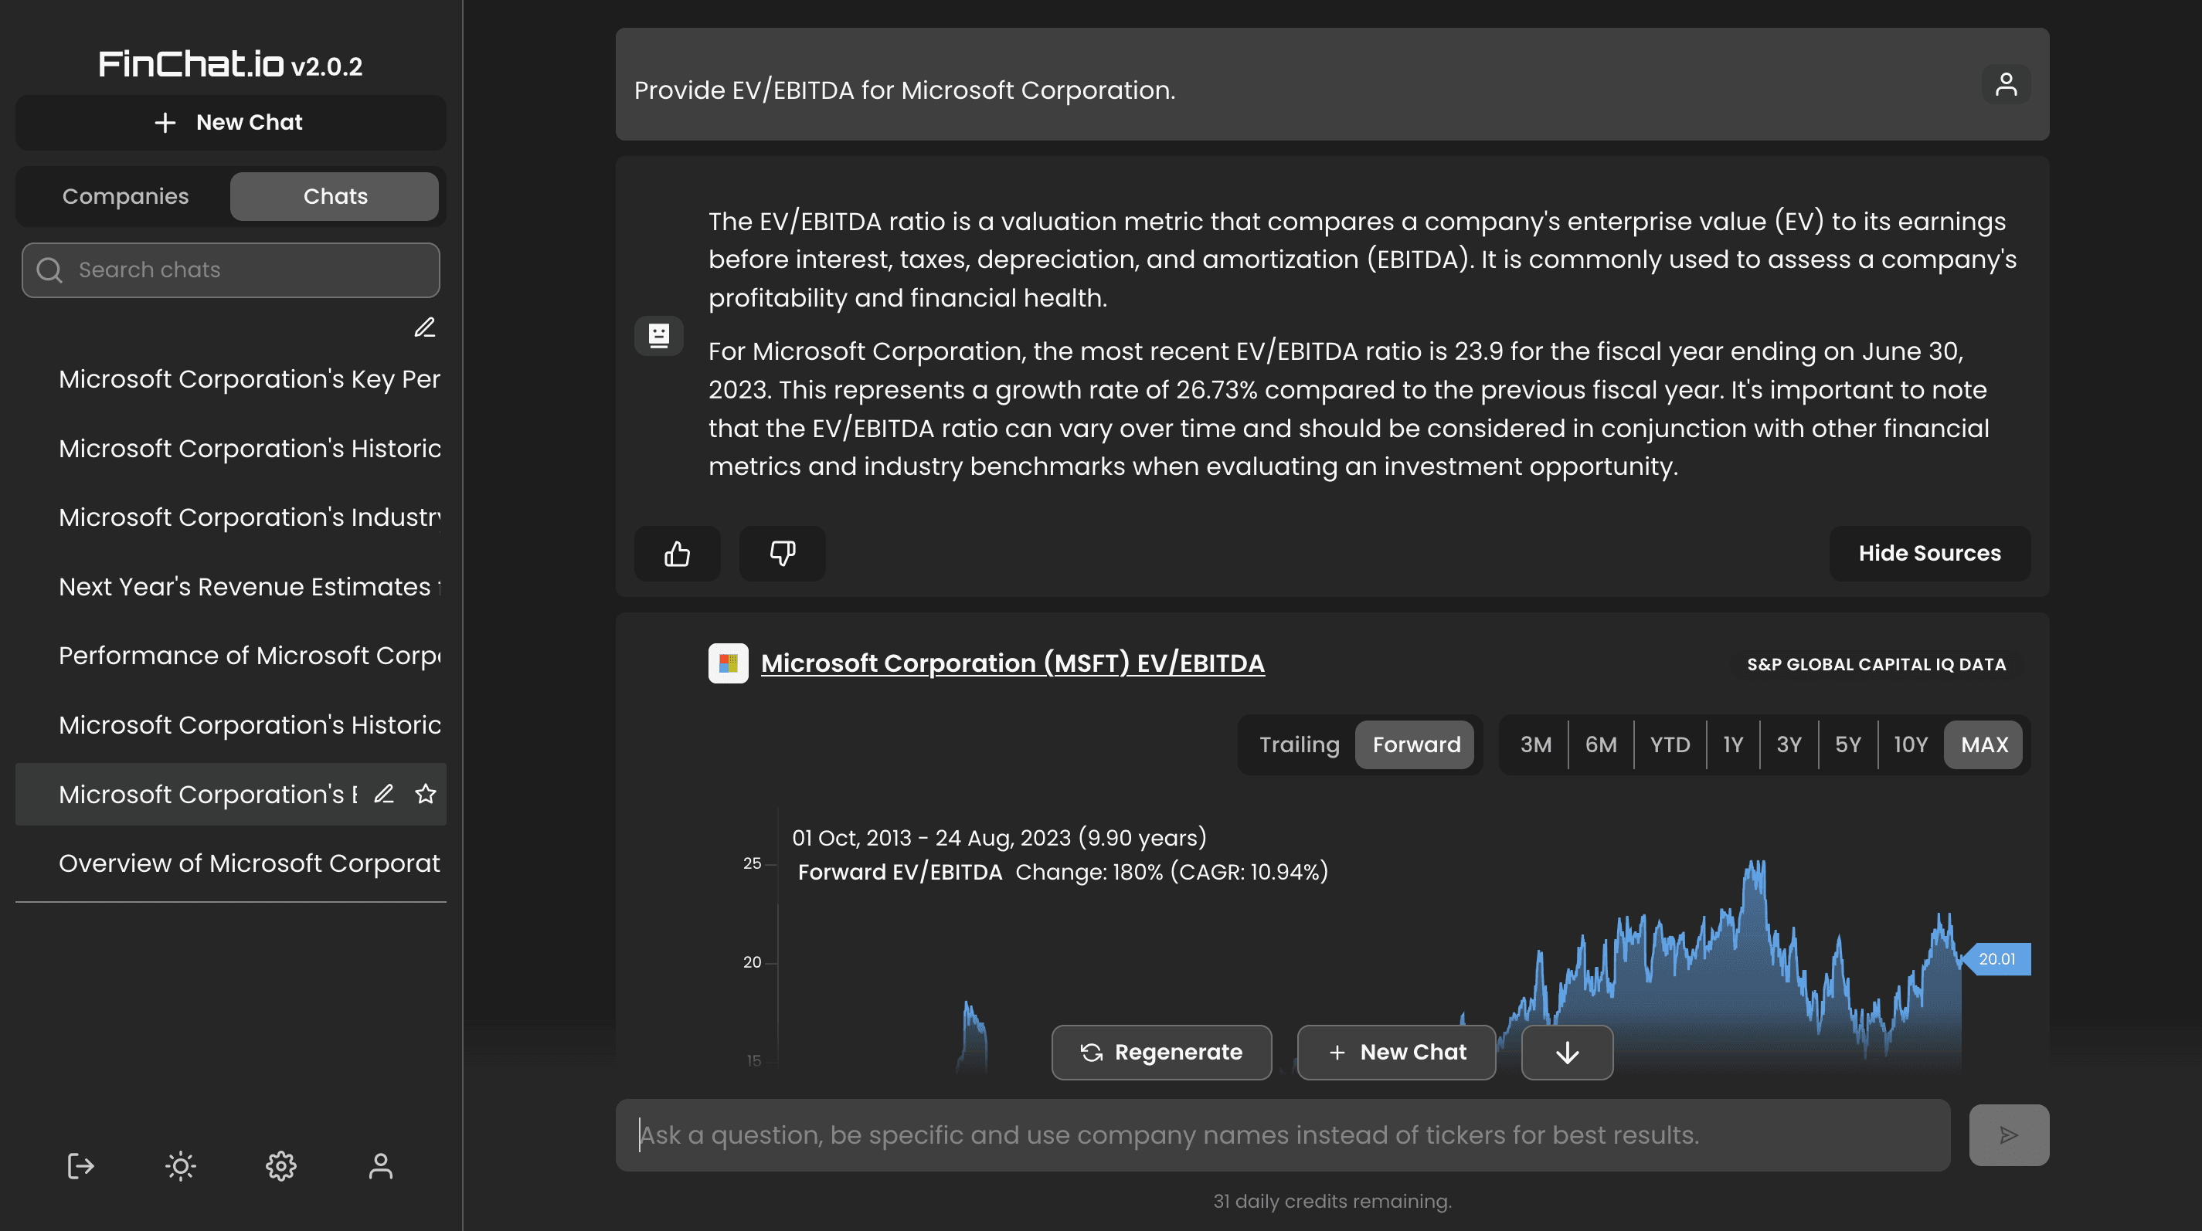Click the scroll-to-bottom down arrow button
Screen dimensions: 2202x1231
coord(1567,1053)
